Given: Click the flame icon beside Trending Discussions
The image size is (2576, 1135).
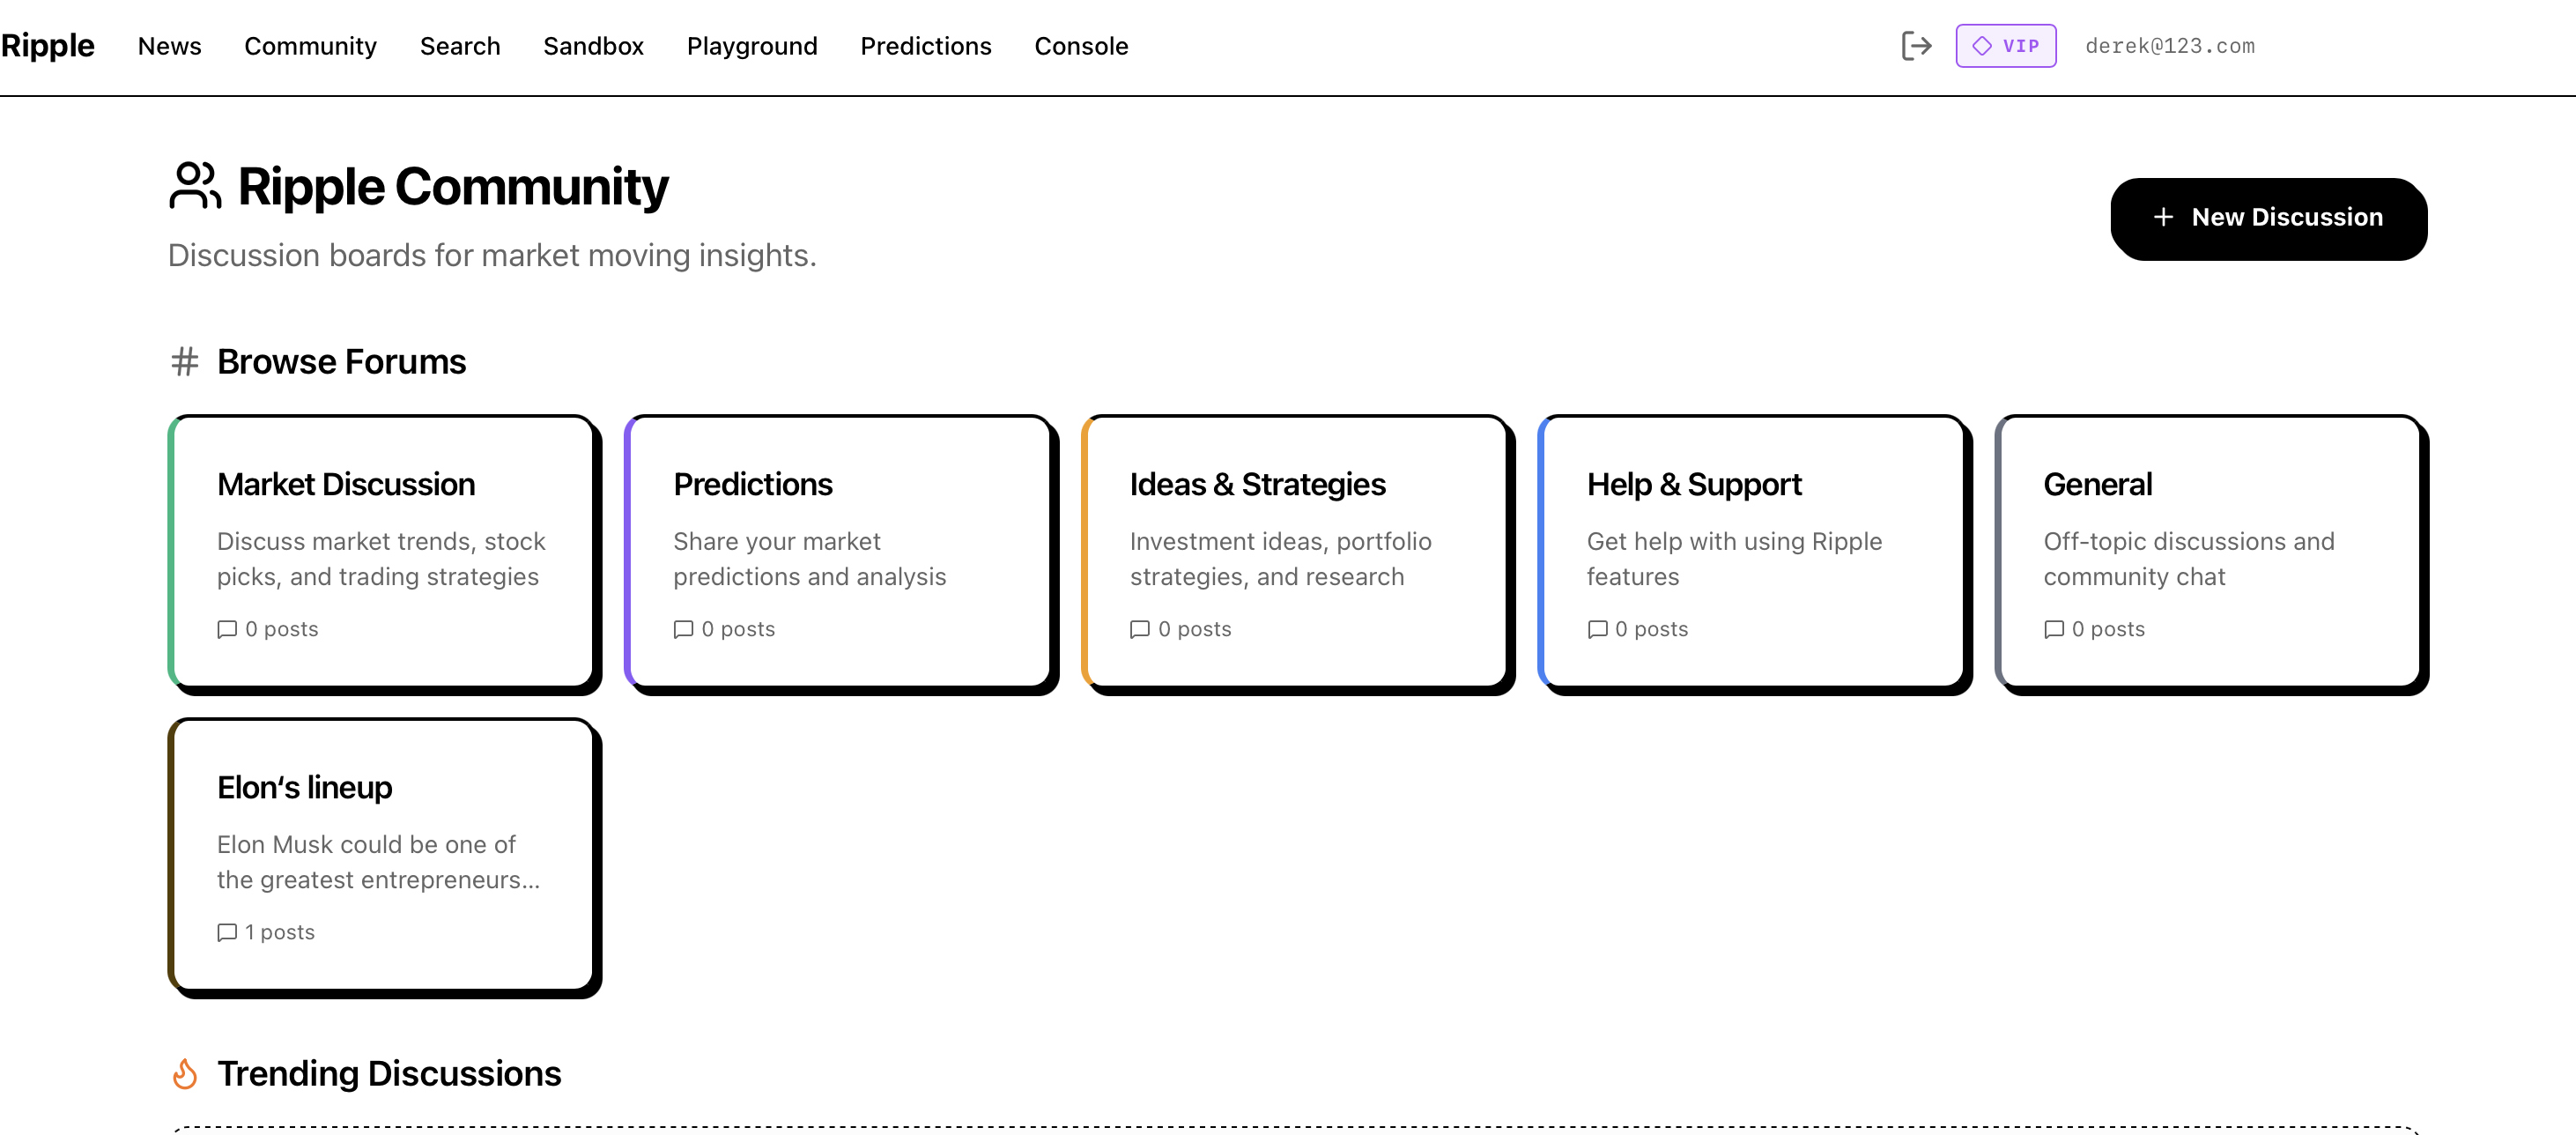Looking at the screenshot, I should [x=185, y=1073].
